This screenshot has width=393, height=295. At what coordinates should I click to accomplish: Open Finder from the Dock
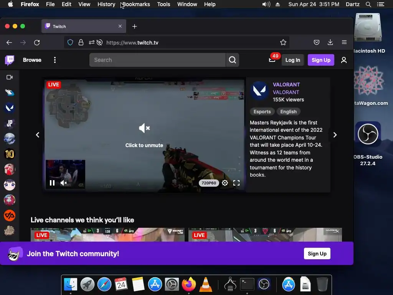point(71,285)
